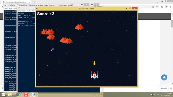
Task: Open the Chrome side panel icon
Action: (162, 6)
